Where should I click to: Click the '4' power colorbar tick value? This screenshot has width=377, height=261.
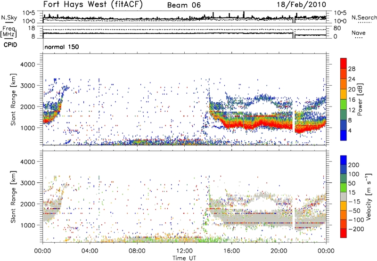click(x=350, y=130)
